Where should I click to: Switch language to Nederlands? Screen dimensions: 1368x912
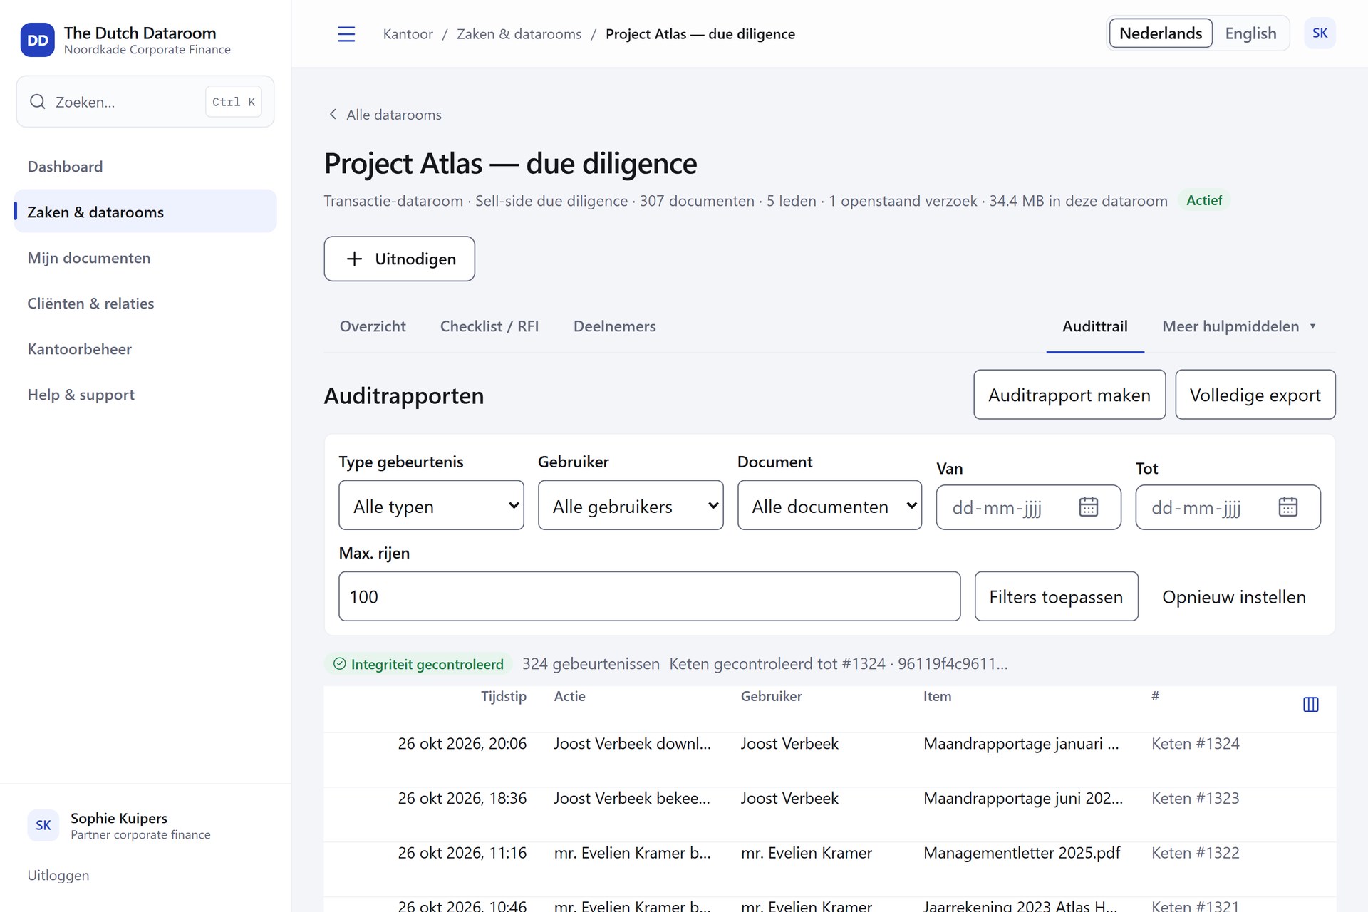point(1161,33)
